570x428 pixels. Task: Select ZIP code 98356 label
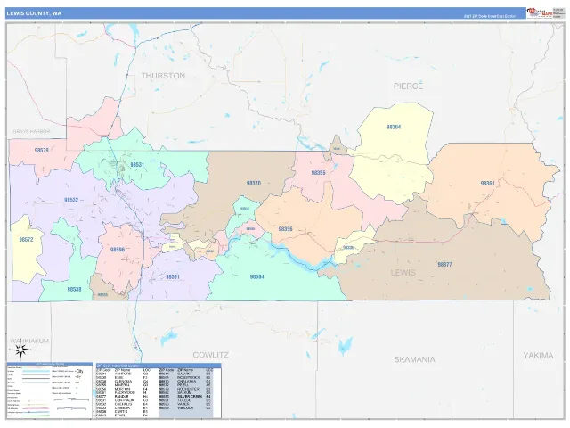(x=285, y=229)
